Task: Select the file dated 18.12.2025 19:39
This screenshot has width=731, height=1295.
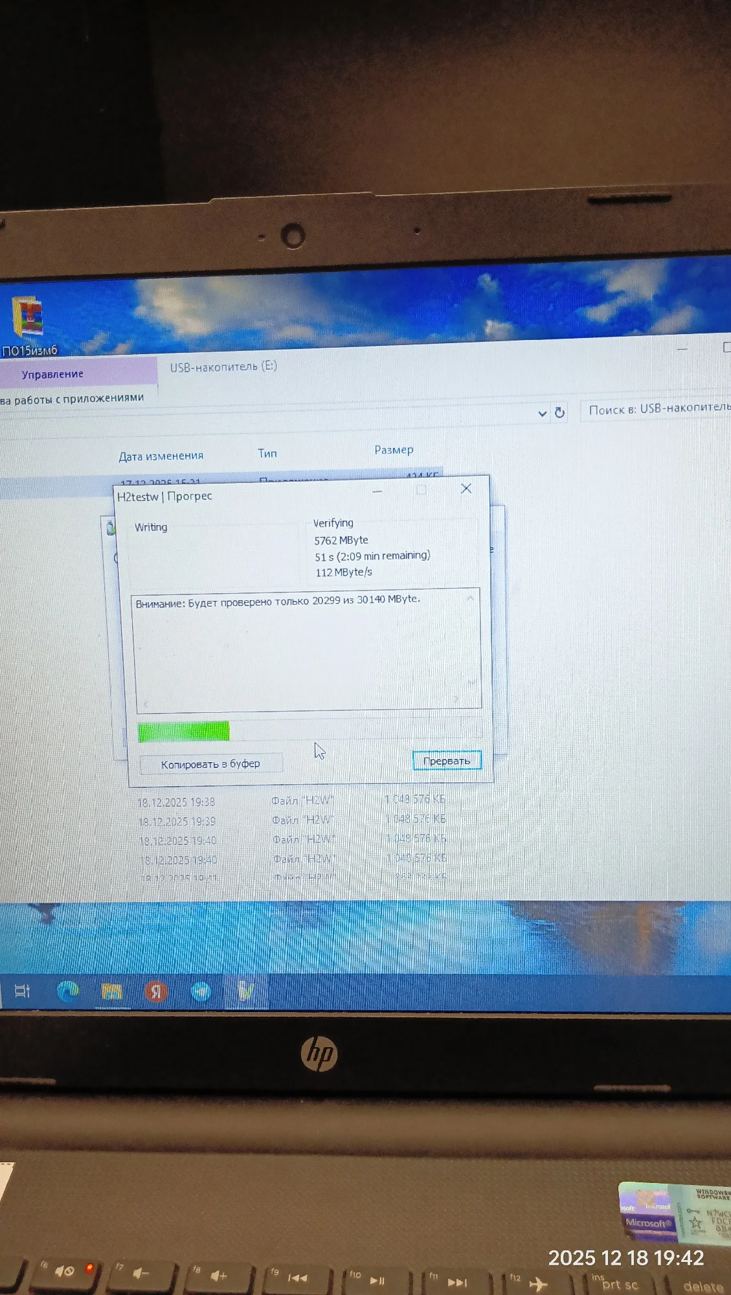Action: [x=177, y=822]
